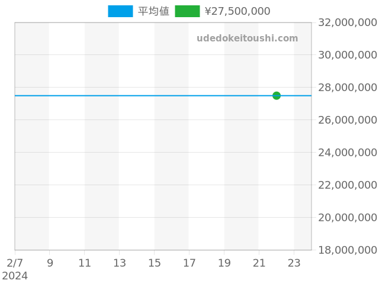Click the 28,000,000 y-axis label
The width and height of the screenshot is (379, 284).
[x=347, y=88]
